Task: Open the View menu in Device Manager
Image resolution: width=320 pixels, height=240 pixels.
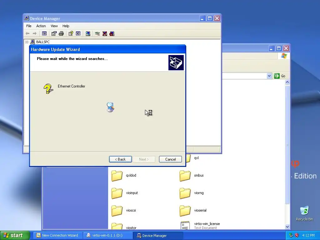Action: 54,26
